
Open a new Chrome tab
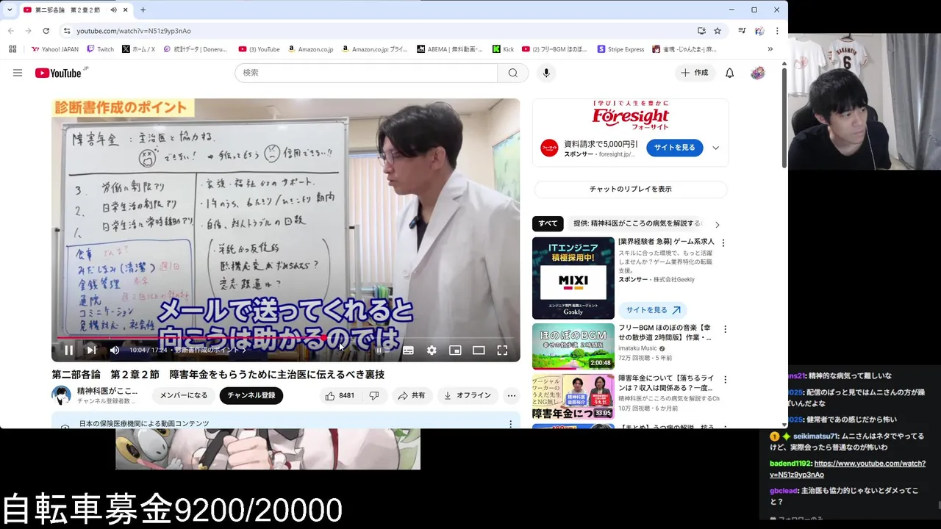(143, 10)
